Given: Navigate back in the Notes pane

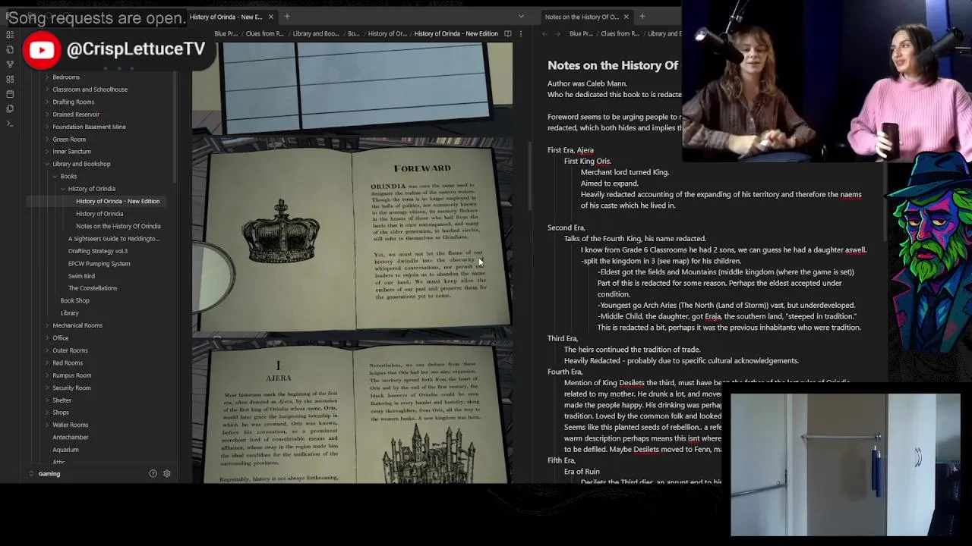Looking at the screenshot, I should (544, 33).
